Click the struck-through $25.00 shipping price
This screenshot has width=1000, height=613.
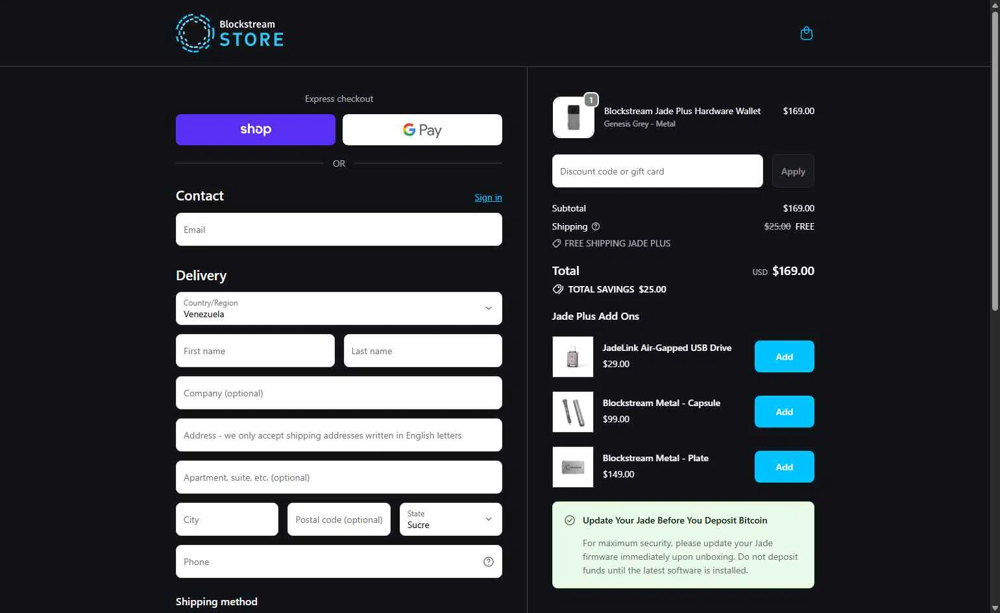point(777,226)
